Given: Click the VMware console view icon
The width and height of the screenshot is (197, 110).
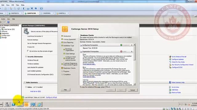Looking at the screenshot, I should 41,9.
